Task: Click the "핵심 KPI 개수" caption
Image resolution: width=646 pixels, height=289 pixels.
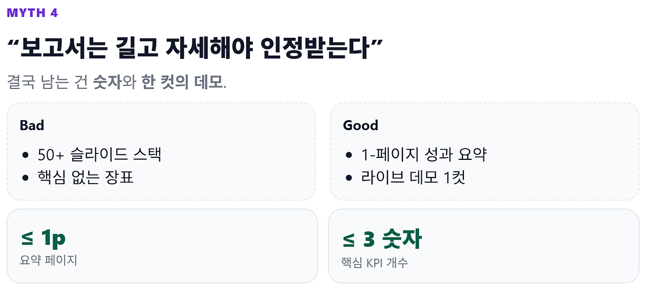Action: click(374, 262)
